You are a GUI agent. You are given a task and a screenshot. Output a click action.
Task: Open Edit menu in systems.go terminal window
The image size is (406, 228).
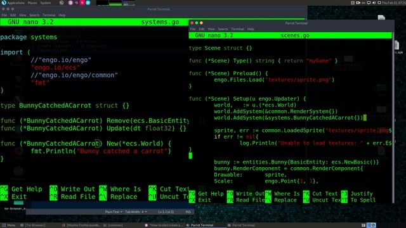13,15
